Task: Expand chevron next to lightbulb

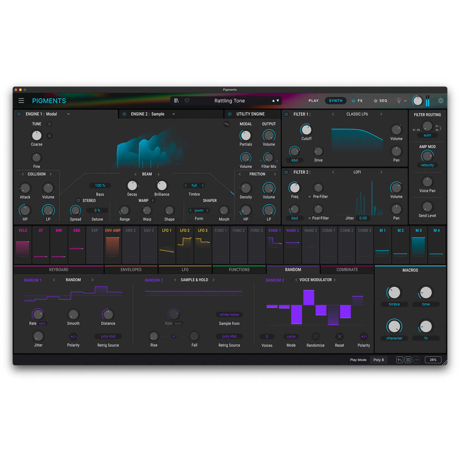Action: [x=405, y=101]
